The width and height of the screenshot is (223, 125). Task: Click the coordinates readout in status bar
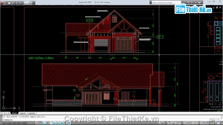(x=15, y=123)
